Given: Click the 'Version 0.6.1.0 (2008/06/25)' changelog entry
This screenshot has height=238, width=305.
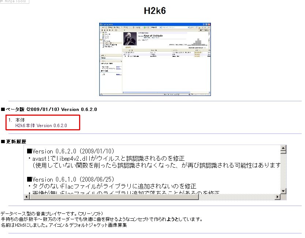Looking at the screenshot, I should click(71, 179).
